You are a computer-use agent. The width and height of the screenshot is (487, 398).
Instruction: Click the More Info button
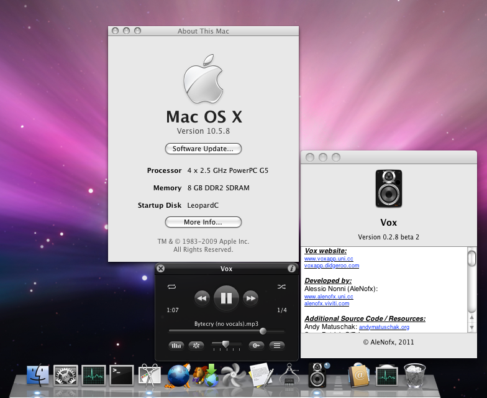click(203, 222)
